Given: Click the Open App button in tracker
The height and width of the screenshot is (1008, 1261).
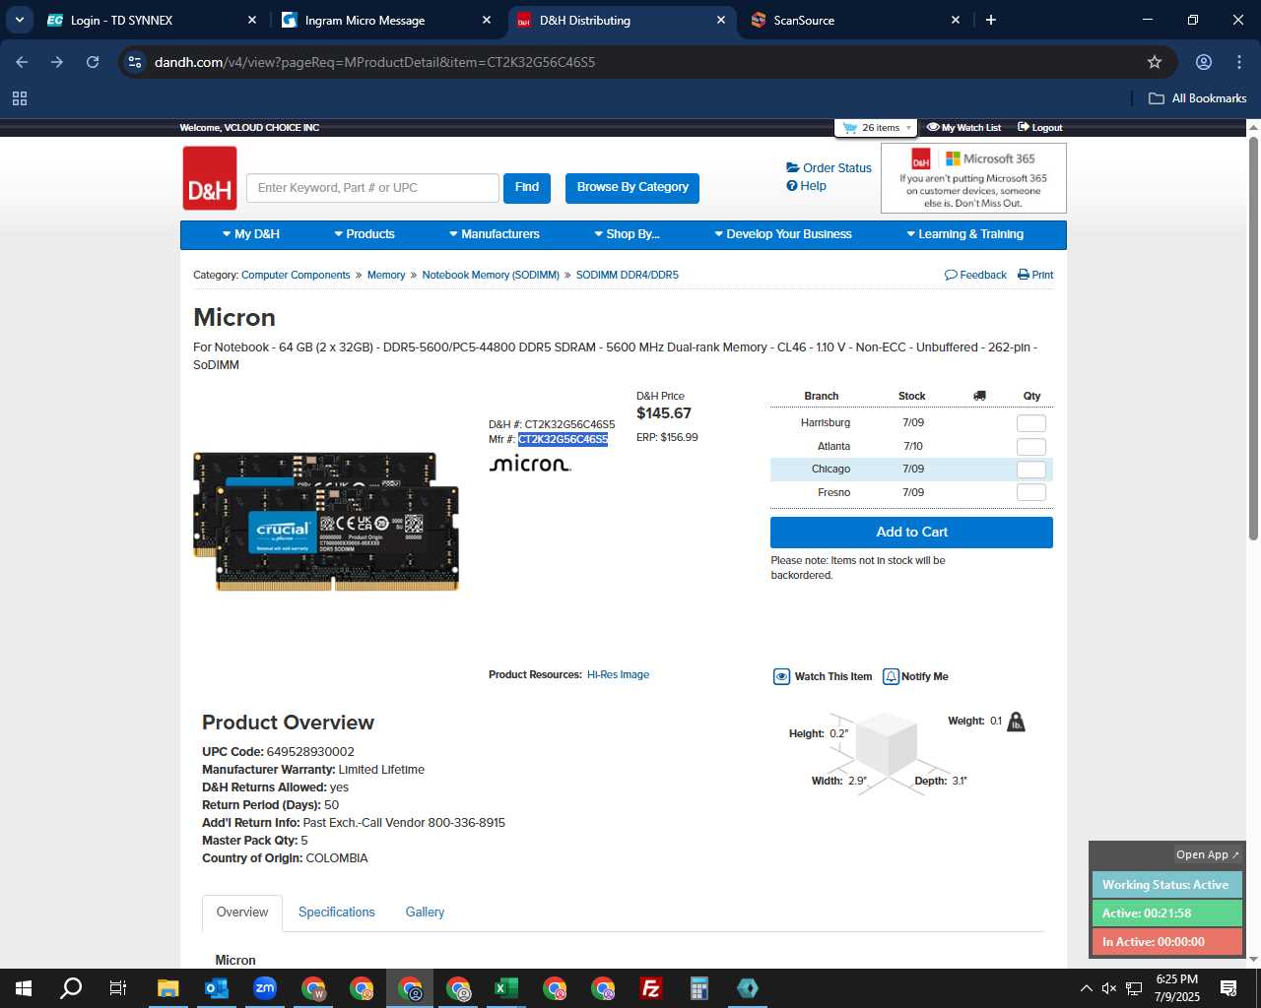Looking at the screenshot, I should 1207,855.
